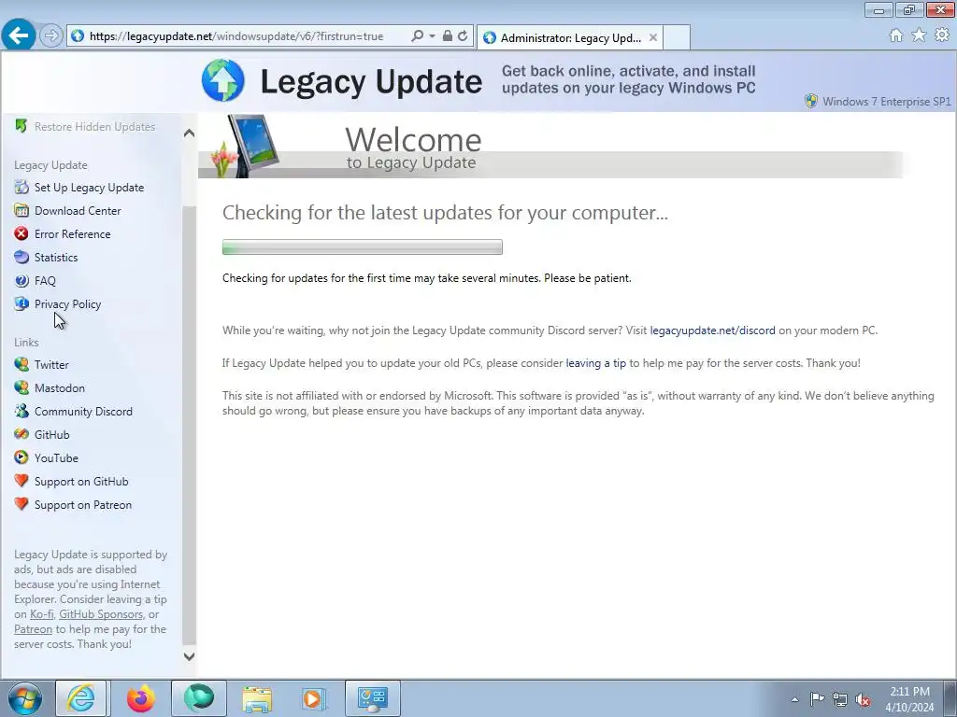Click the Mastodon sidebar icon
Image resolution: width=957 pixels, height=717 pixels.
coord(21,387)
